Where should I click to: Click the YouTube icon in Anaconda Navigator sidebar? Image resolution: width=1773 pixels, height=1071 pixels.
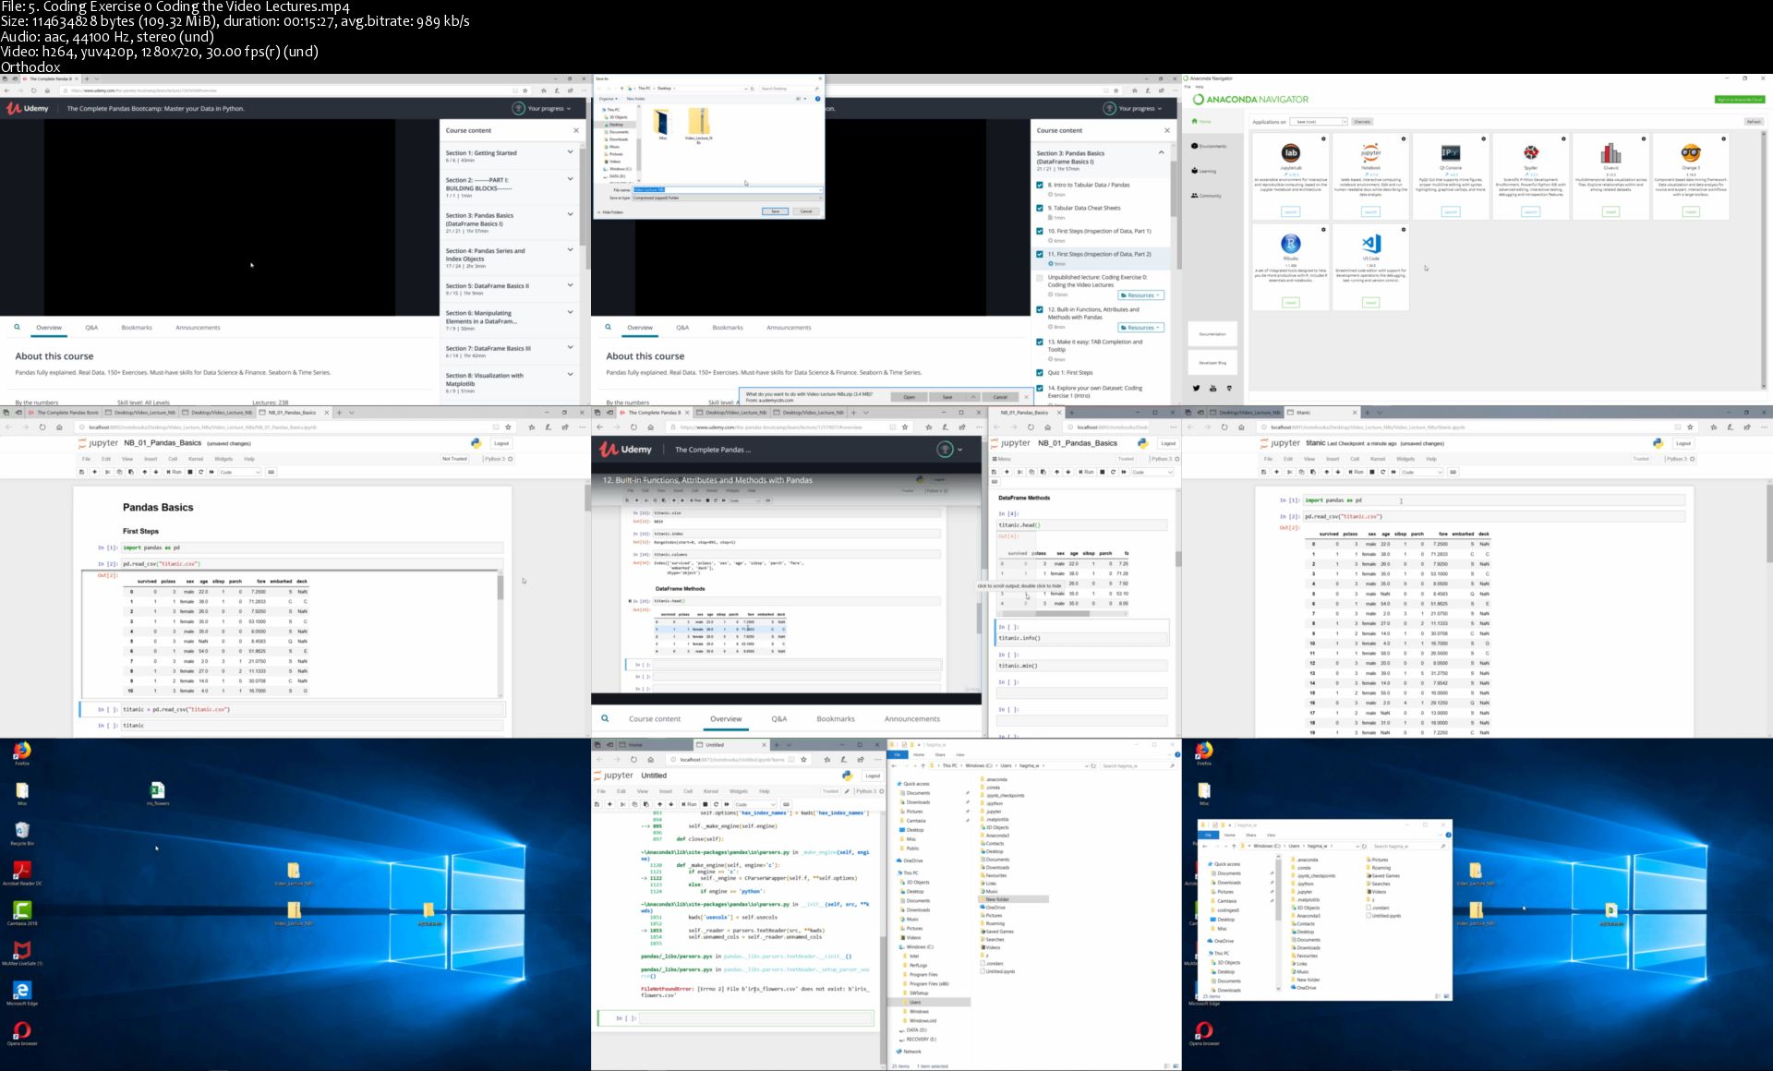1212,388
